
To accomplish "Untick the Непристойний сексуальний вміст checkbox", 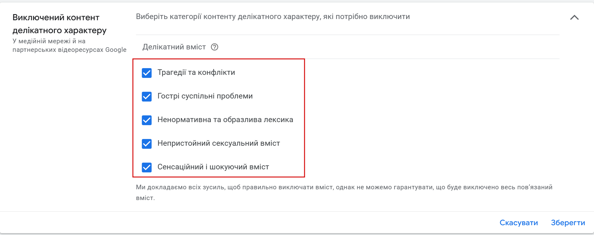I will pyautogui.click(x=147, y=144).
